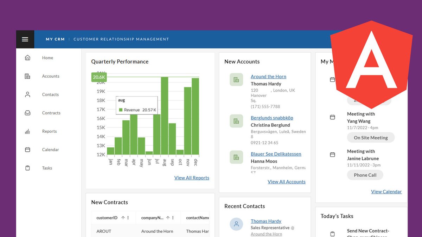Image resolution: width=422 pixels, height=237 pixels.
Task: Open the companyName column options menu
Action: click(x=173, y=218)
